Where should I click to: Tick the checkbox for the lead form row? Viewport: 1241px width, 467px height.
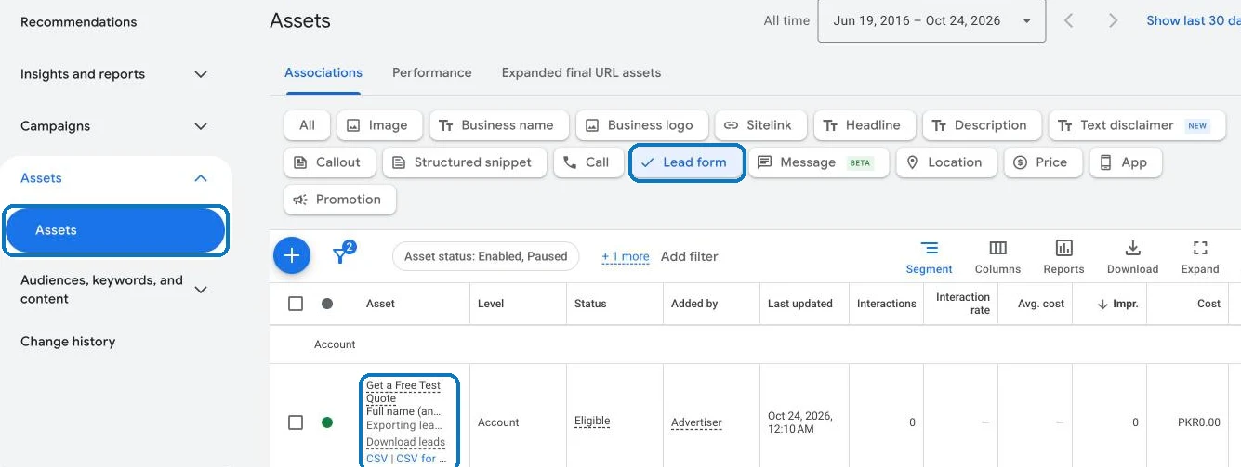pyautogui.click(x=296, y=422)
